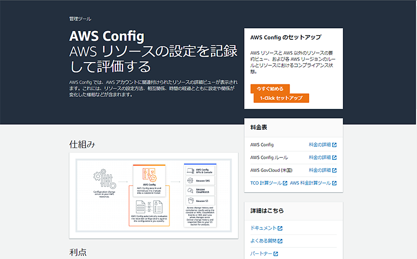
Task: Click the Amazon SNS icon in diagram
Action: coord(190,181)
